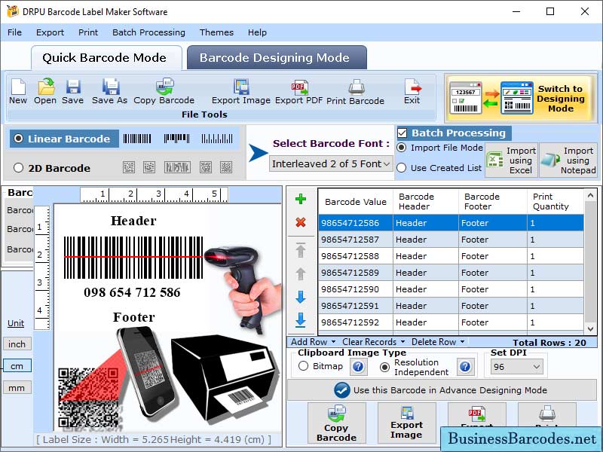Open the File menu
Image resolution: width=603 pixels, height=452 pixels.
14,32
